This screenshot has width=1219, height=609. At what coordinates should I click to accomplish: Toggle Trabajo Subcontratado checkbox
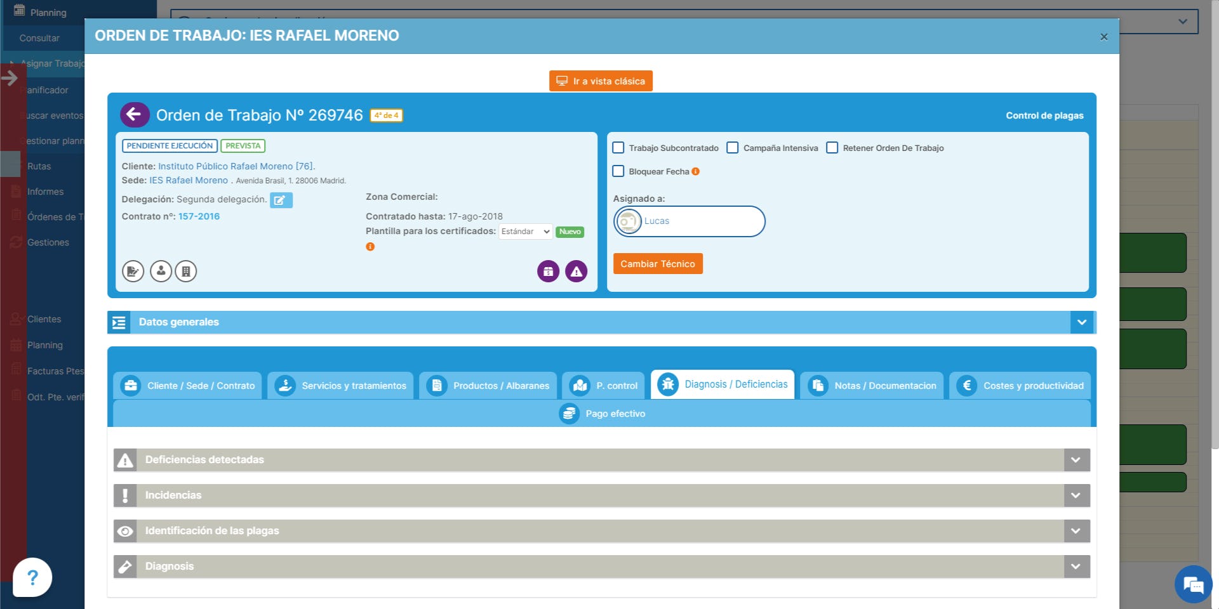[618, 148]
